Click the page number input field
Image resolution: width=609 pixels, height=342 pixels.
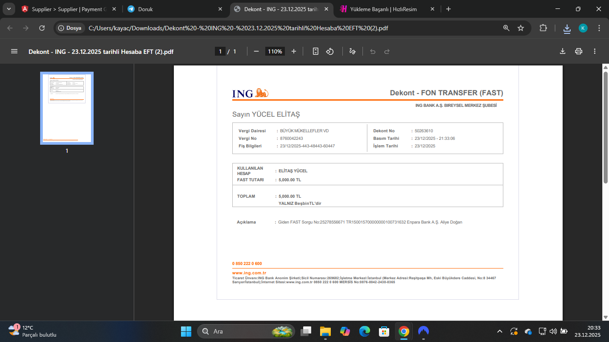[x=220, y=51]
